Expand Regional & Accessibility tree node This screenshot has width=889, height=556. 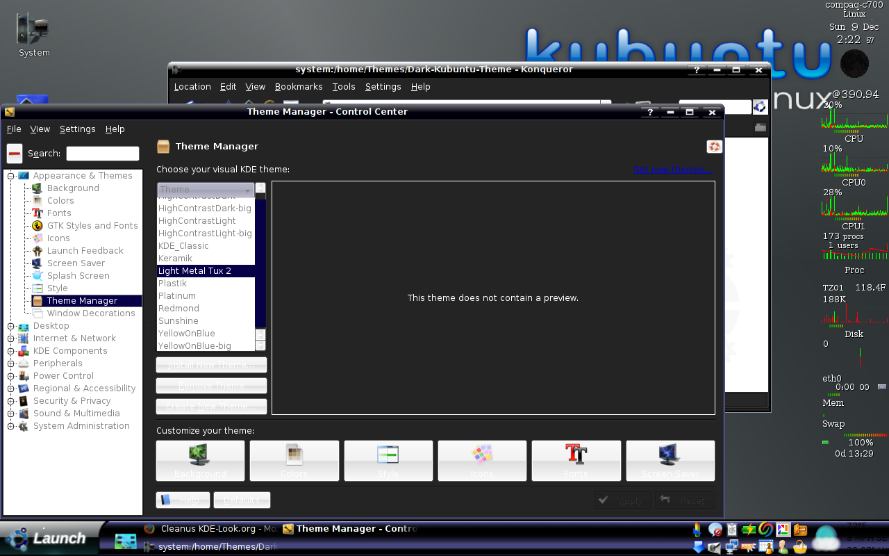[x=11, y=389]
